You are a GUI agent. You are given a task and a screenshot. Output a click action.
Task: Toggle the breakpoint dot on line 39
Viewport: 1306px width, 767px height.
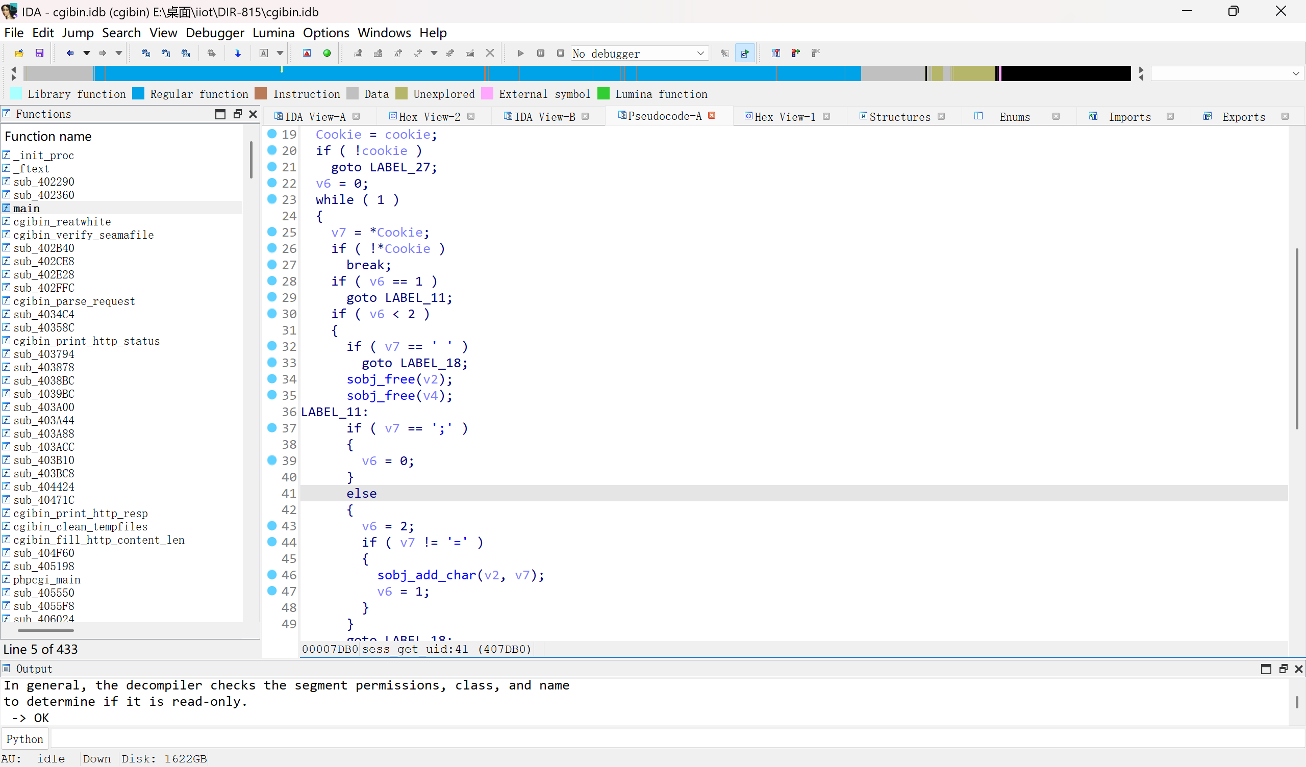pyautogui.click(x=271, y=460)
